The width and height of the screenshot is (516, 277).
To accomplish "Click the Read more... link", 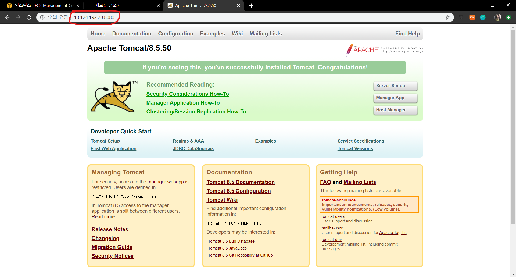I will 105,217.
